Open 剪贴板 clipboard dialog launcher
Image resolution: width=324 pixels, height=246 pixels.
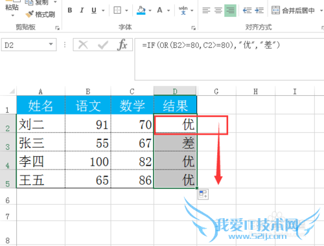point(58,28)
